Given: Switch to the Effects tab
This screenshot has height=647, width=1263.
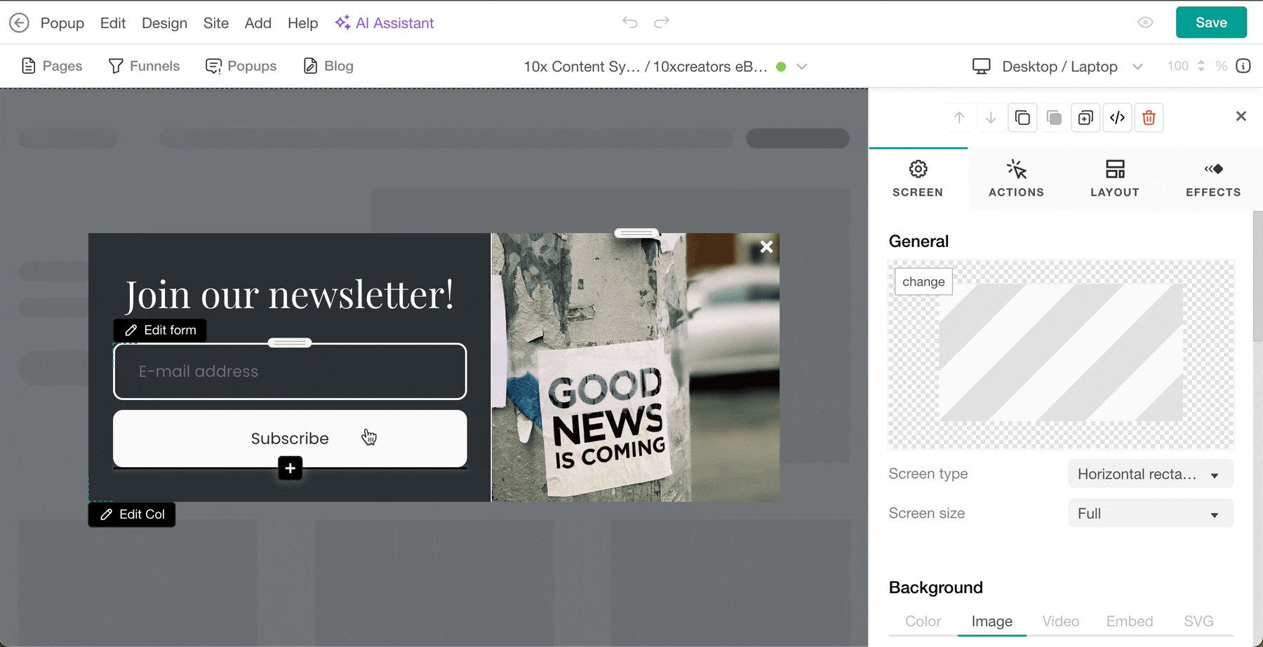Looking at the screenshot, I should click(x=1212, y=178).
